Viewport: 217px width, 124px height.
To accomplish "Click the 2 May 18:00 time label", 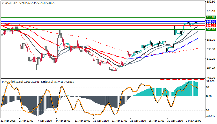I will click(194, 121).
